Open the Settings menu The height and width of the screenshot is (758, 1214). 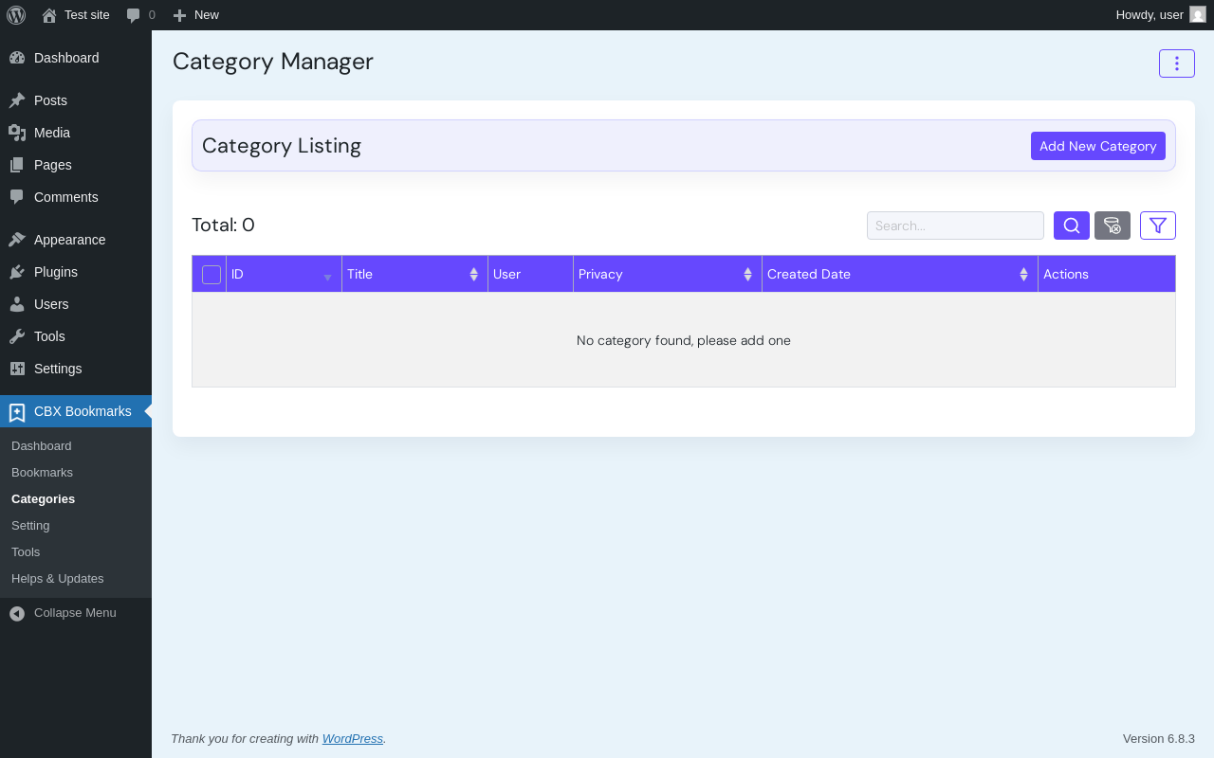click(x=76, y=369)
